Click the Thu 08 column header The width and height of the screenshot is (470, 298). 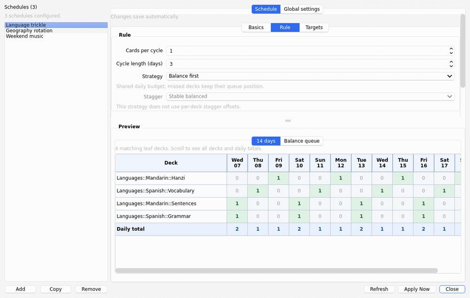[258, 163]
